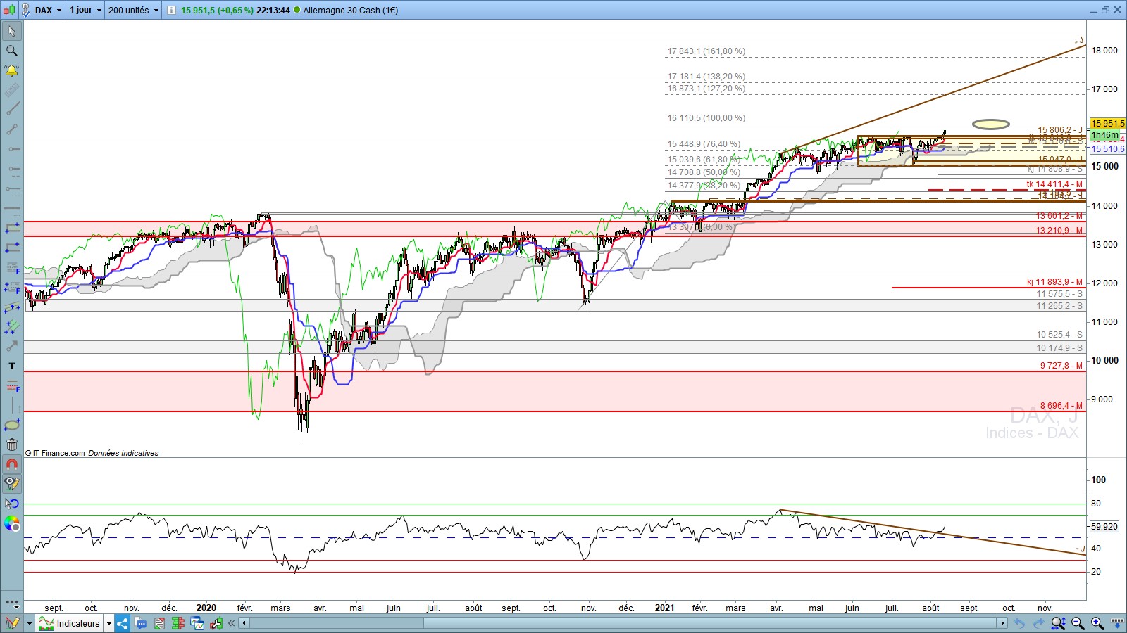The height and width of the screenshot is (633, 1127).
Task: Click the 17 843,1 (161,80 %) Fibonacci label
Action: tap(706, 51)
